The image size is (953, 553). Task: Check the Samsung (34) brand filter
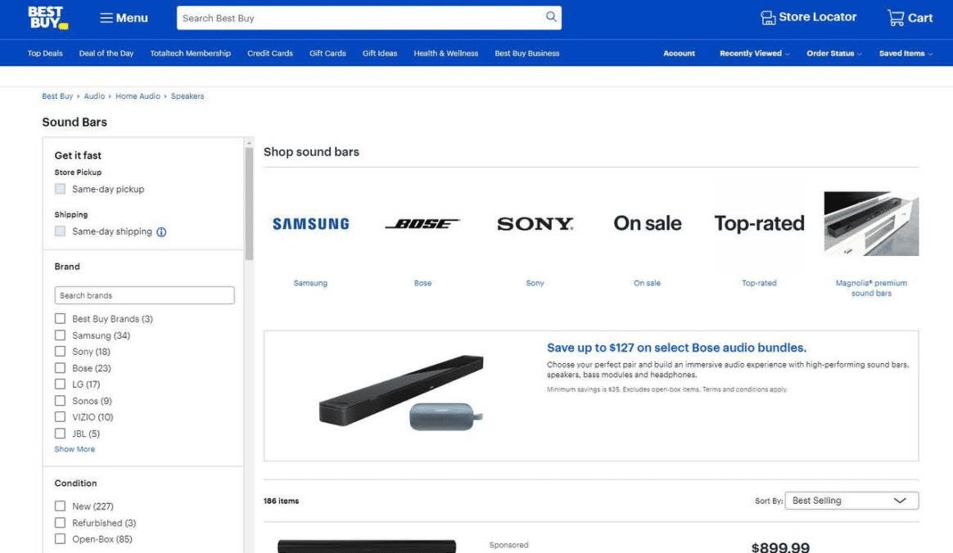point(60,335)
